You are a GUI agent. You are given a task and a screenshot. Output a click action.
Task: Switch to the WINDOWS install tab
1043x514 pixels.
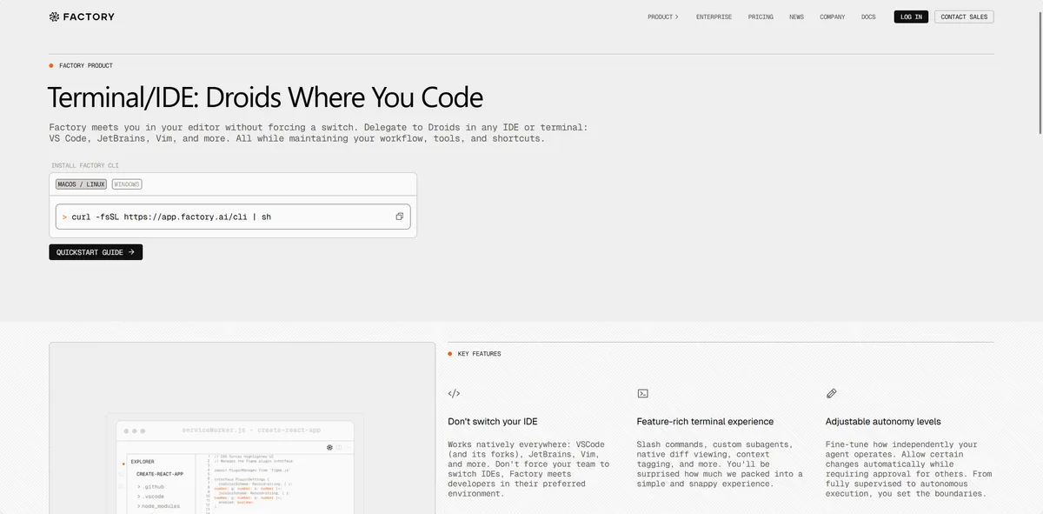tap(126, 184)
